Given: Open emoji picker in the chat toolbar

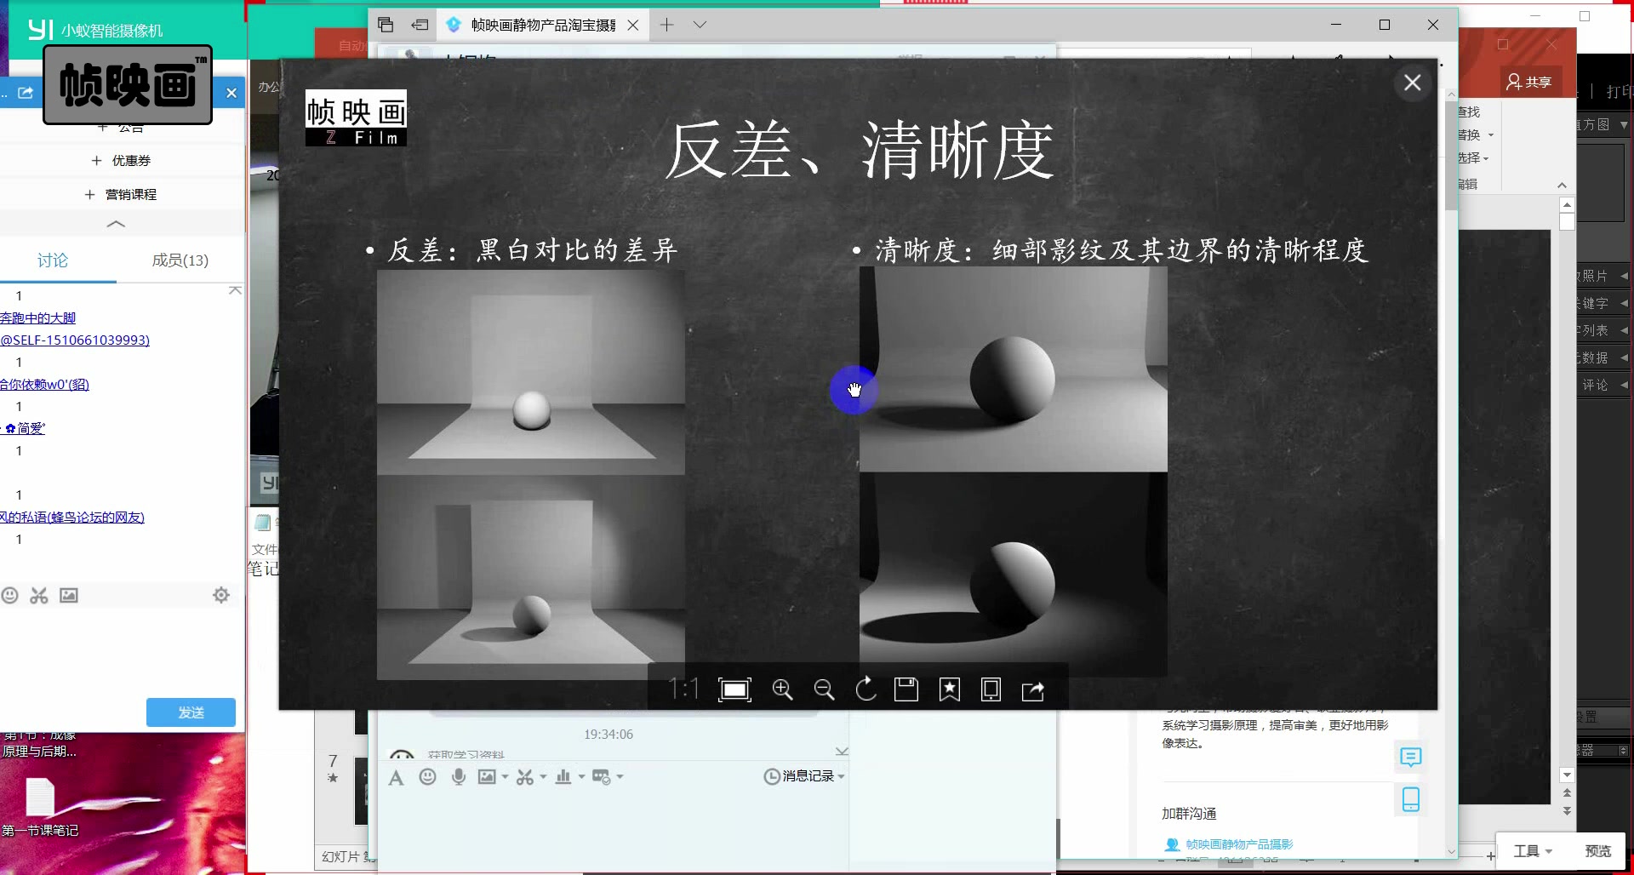Looking at the screenshot, I should point(428,776).
